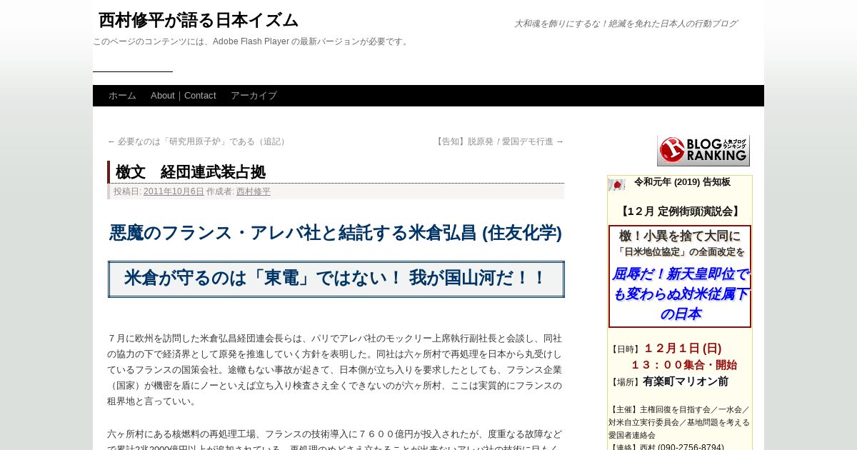This screenshot has width=857, height=450.
Task: Click the post heading 檄文 経団連武装占拠
Action: coord(191,172)
